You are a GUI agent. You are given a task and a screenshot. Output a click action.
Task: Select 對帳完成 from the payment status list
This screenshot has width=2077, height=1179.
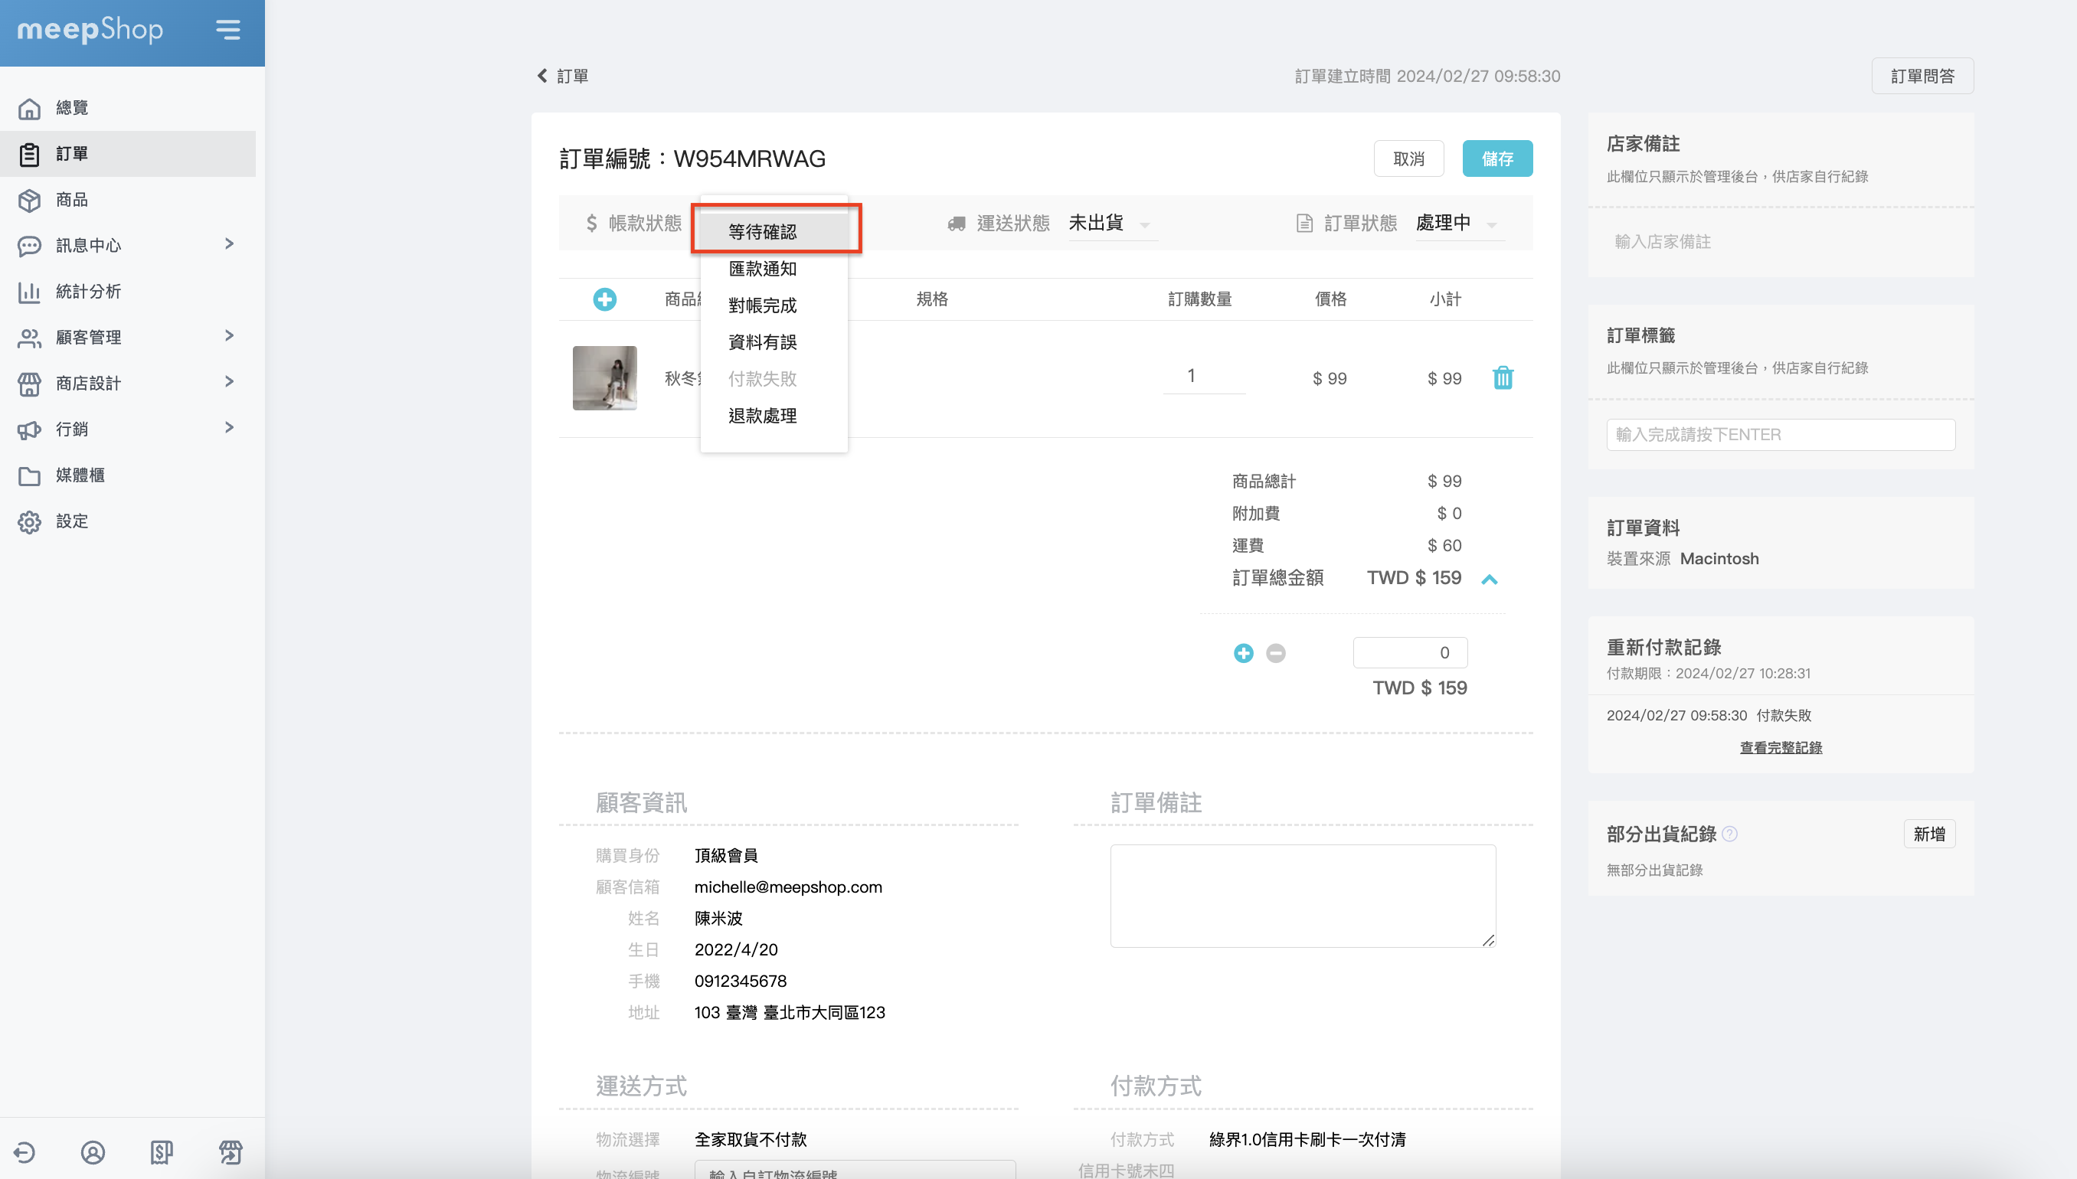tap(762, 305)
